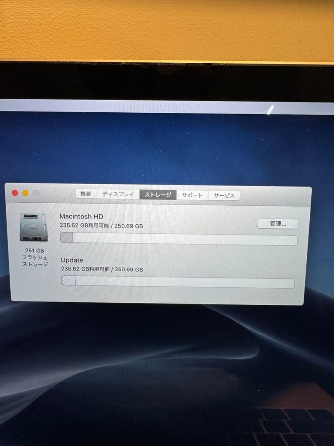Image resolution: width=334 pixels, height=446 pixels.
Task: Click the gray zoom button in the titlebar
Action: coord(35,192)
